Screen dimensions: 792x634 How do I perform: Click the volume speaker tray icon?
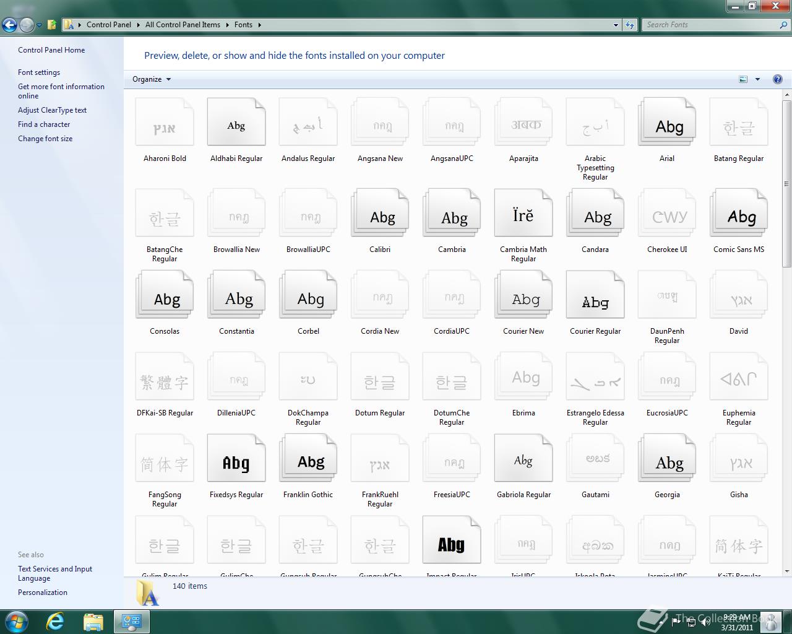(706, 622)
